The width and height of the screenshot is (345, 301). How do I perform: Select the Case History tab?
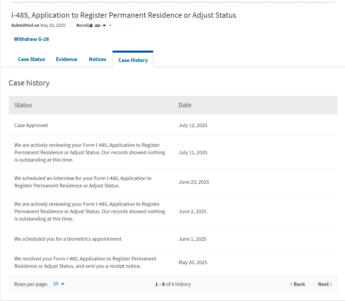(133, 60)
